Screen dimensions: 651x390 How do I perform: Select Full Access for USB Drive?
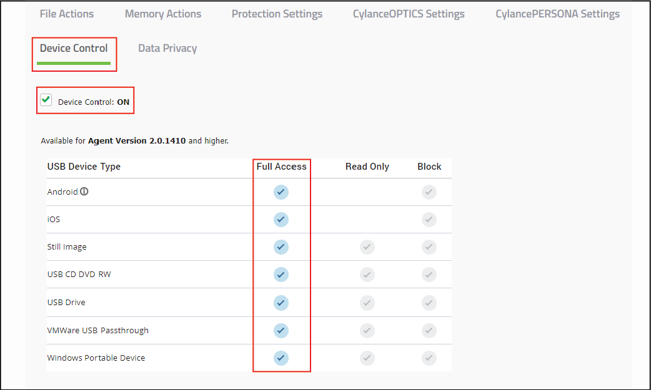tap(281, 303)
